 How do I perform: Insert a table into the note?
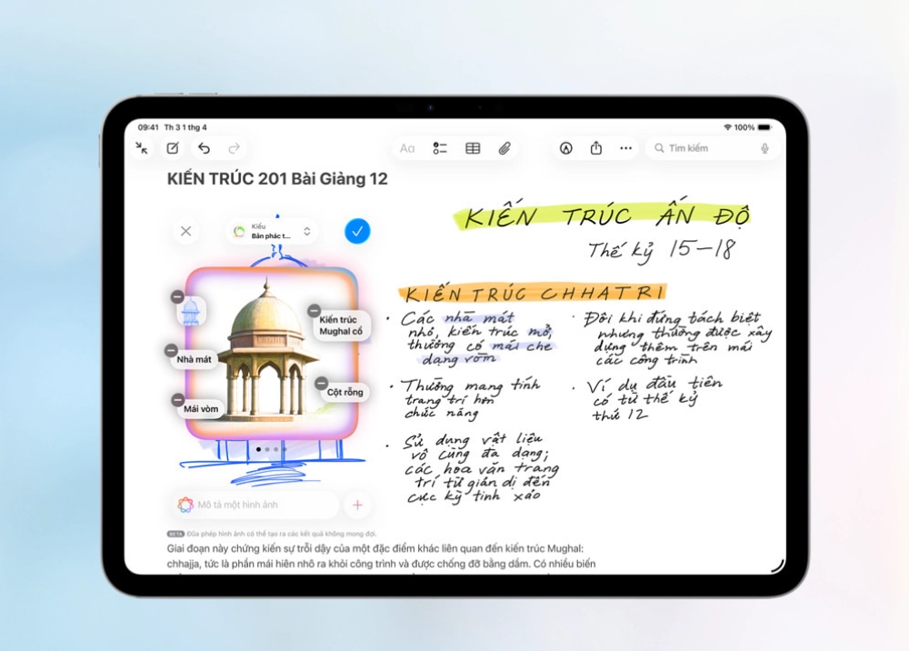[x=472, y=148]
